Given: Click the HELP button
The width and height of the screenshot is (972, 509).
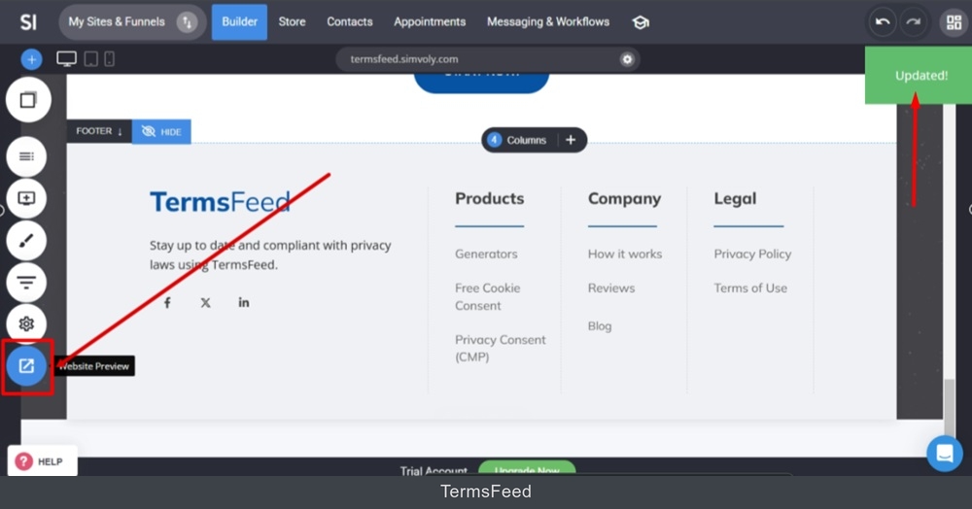Looking at the screenshot, I should click(42, 461).
